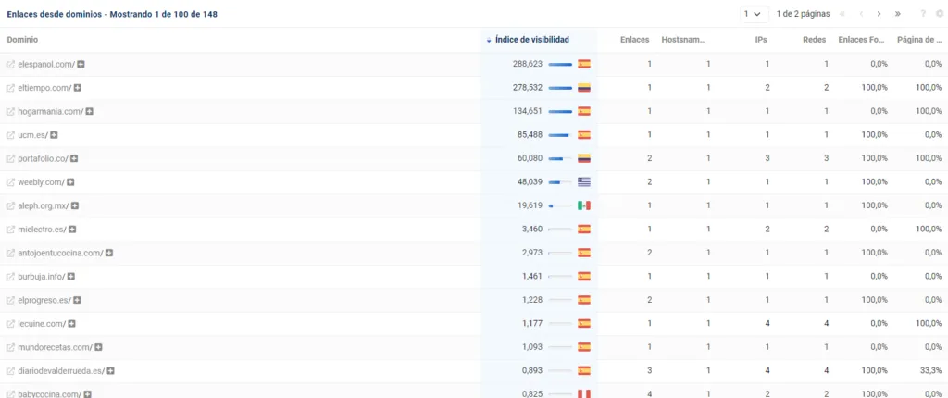Open external link icon for elespanol.com

point(10,64)
